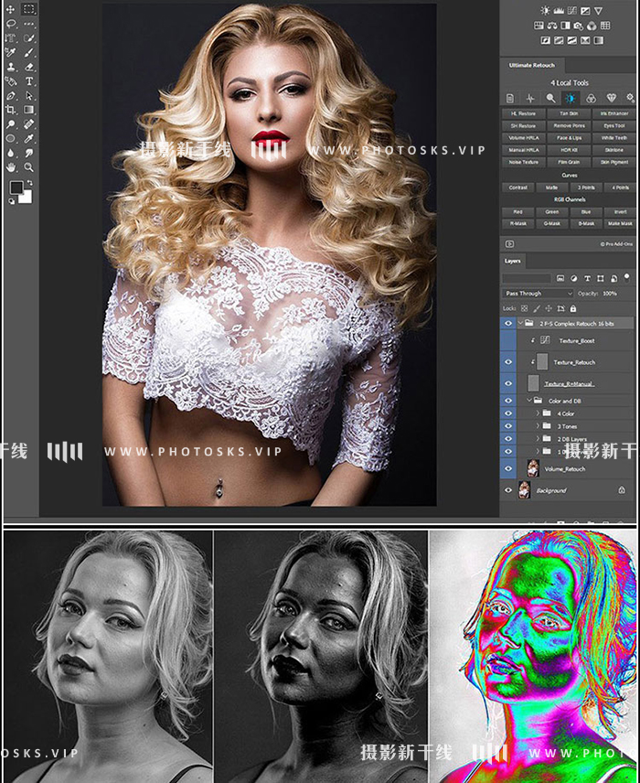Toggle the lock all padlock option
Image resolution: width=640 pixels, height=783 pixels.
coord(573,308)
